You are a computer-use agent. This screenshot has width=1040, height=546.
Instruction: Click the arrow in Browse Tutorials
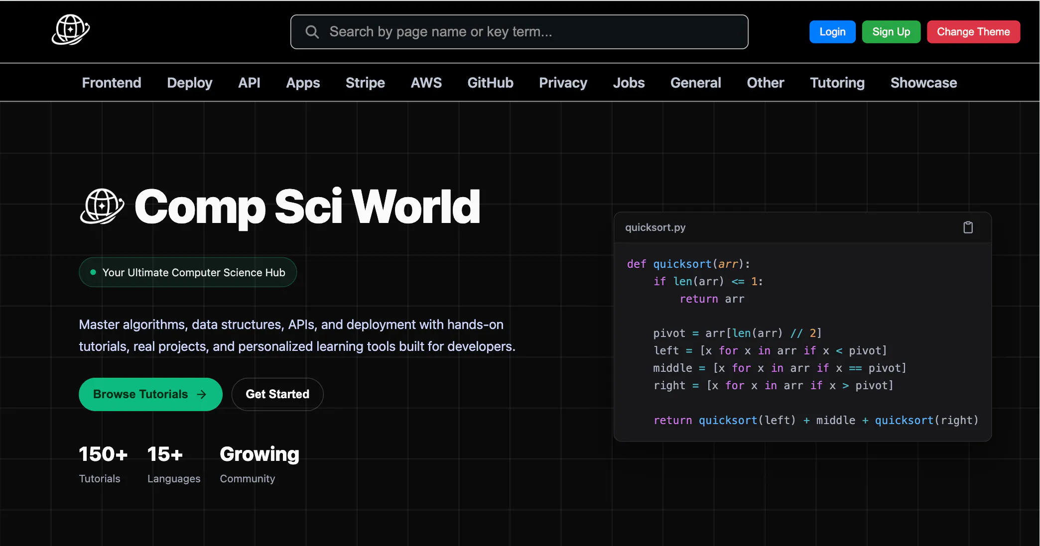point(201,394)
